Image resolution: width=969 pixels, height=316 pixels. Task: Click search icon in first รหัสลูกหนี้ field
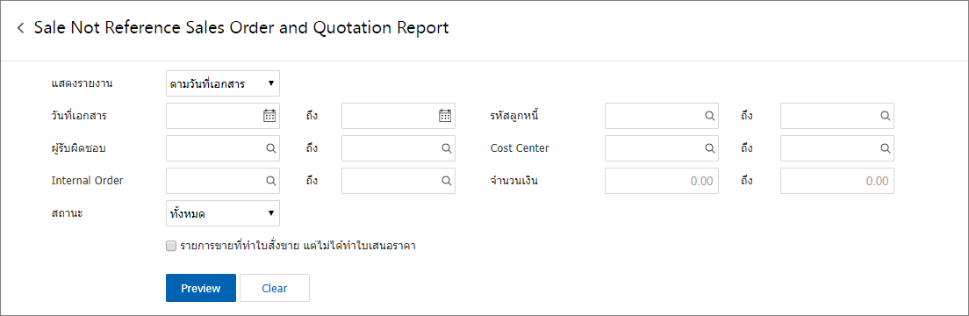tap(709, 116)
